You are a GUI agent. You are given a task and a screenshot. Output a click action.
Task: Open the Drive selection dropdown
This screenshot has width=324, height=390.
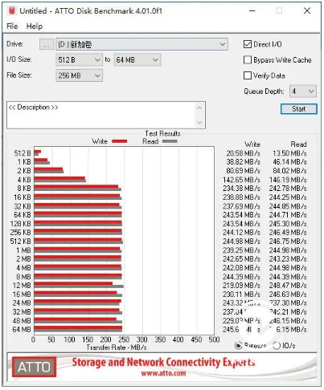click(x=142, y=44)
